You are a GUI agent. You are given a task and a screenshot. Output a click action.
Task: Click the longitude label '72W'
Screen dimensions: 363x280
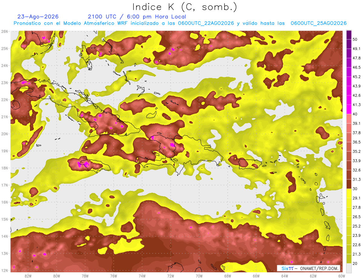171,276
